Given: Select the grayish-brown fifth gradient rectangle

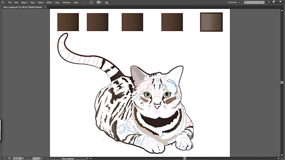Looking at the screenshot, I should click(x=211, y=22).
